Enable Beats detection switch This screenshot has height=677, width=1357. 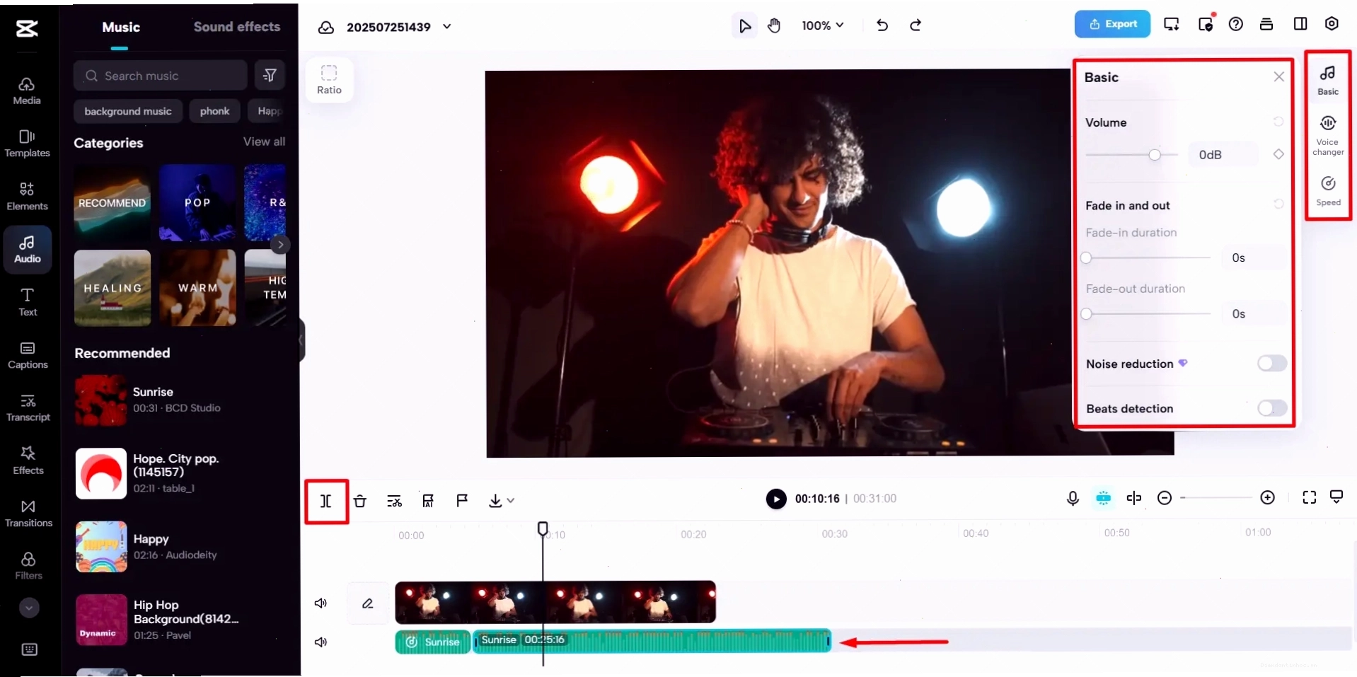tap(1271, 408)
